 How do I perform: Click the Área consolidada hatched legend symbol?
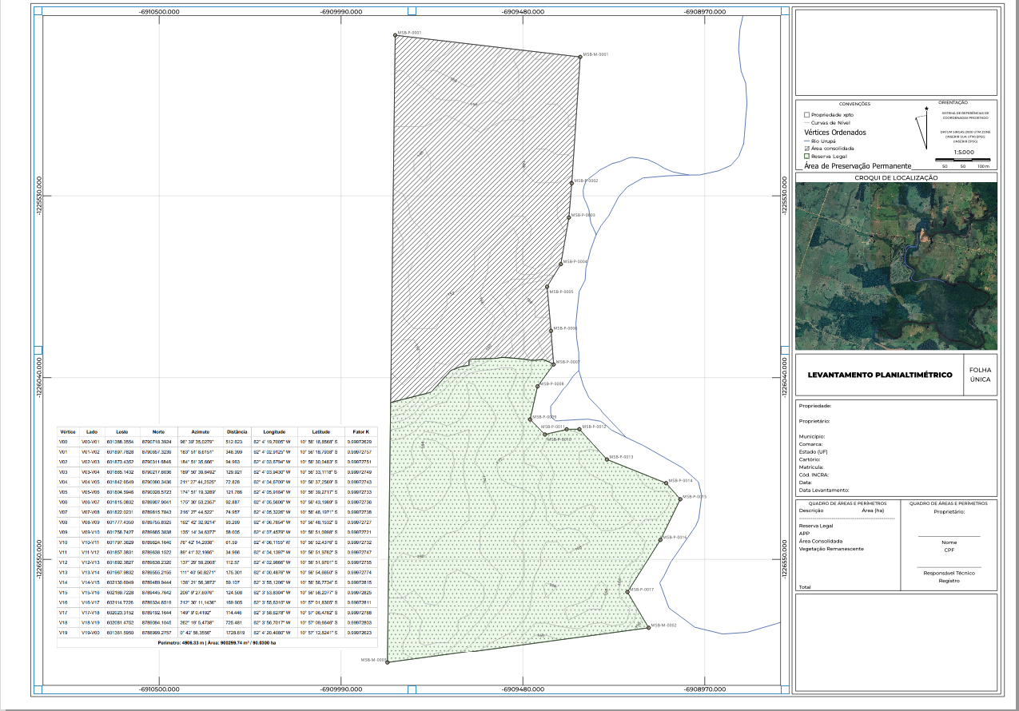pyautogui.click(x=806, y=149)
